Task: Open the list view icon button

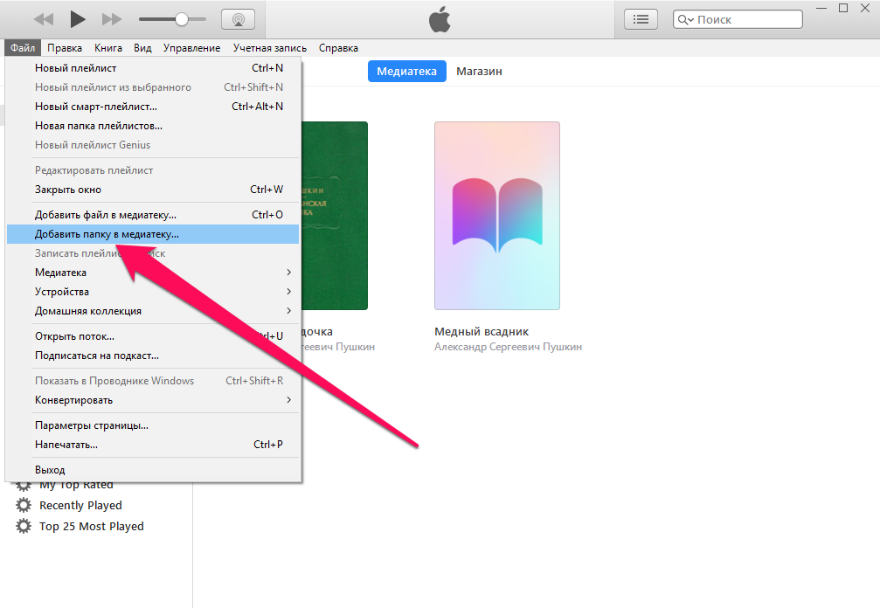Action: click(x=641, y=19)
